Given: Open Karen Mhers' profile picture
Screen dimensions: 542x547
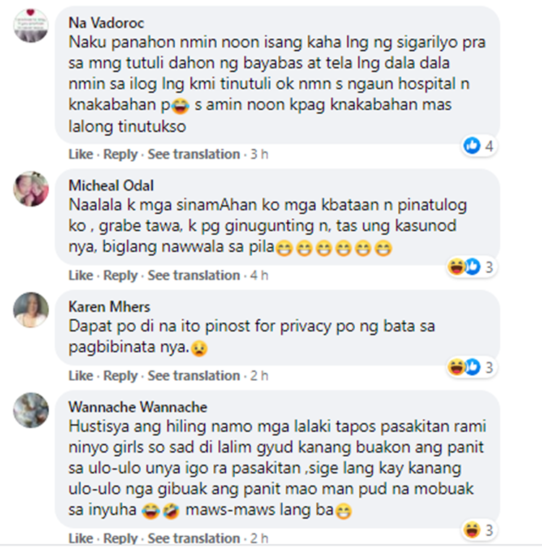Looking at the screenshot, I should coord(31,309).
